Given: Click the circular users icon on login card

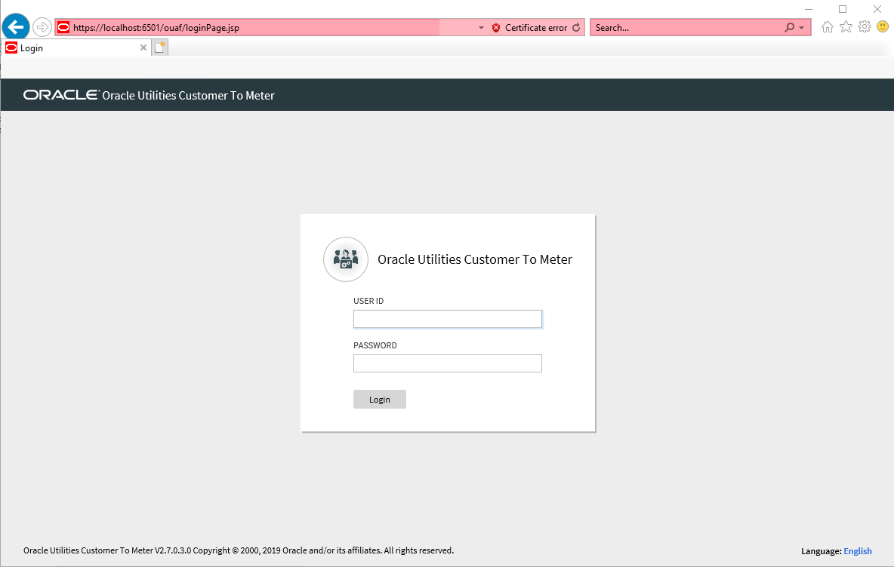Looking at the screenshot, I should [x=346, y=259].
